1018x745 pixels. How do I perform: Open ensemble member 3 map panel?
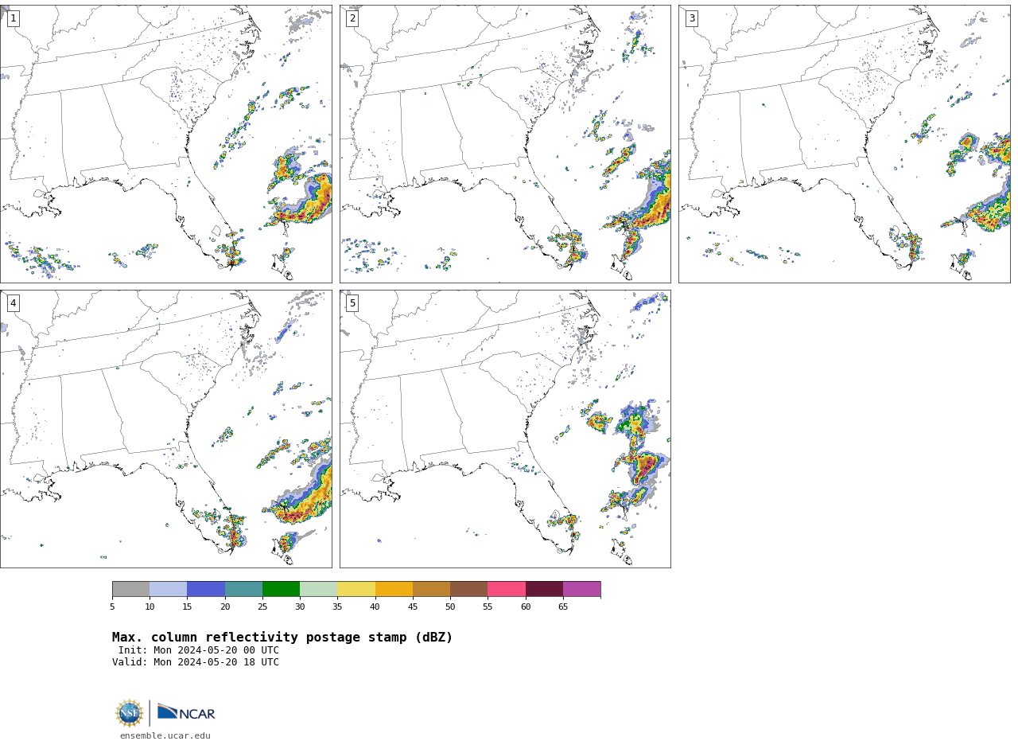[845, 144]
